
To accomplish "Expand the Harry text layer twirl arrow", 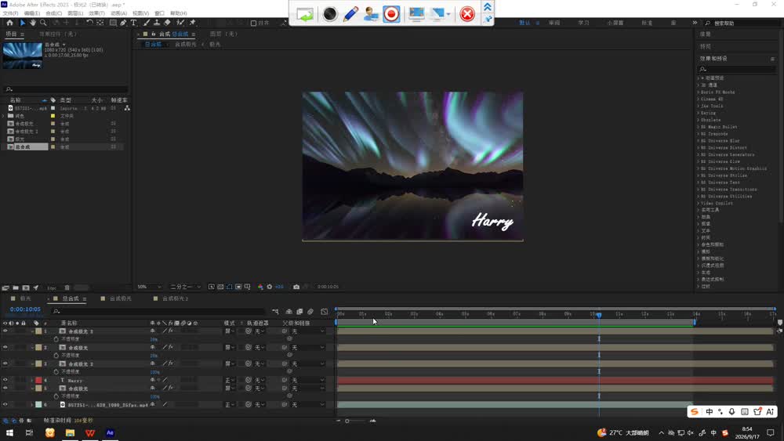I will point(32,380).
